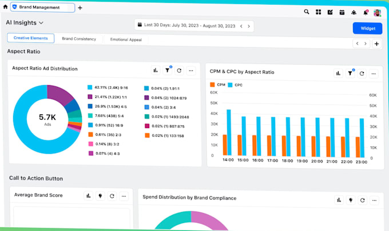The height and width of the screenshot is (231, 389).
Task: Open more options for Aspect Ratio Ad Distribution
Action: point(190,71)
